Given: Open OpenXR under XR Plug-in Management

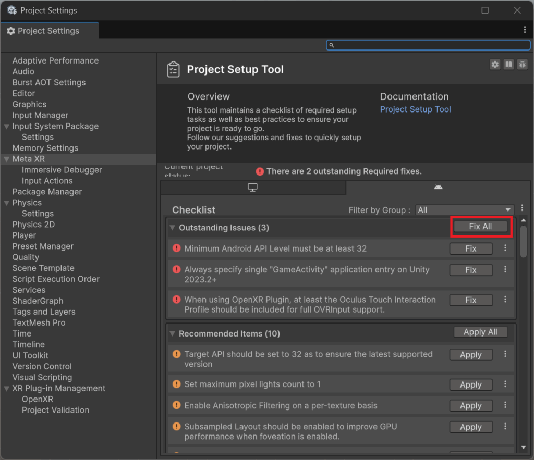Looking at the screenshot, I should 38,399.
